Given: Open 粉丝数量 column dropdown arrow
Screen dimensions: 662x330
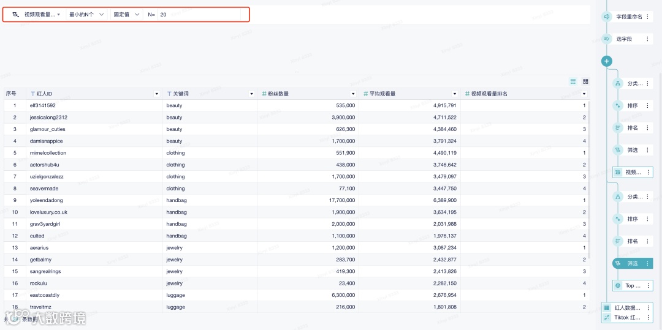Looking at the screenshot, I should point(353,94).
